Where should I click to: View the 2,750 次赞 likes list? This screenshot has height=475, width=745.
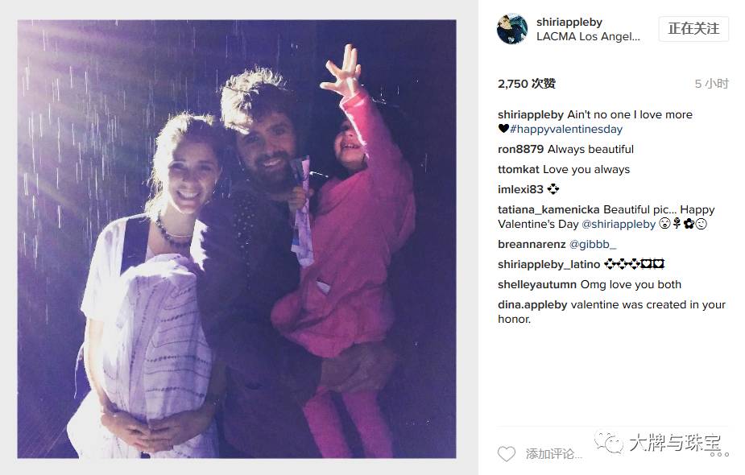click(x=527, y=84)
